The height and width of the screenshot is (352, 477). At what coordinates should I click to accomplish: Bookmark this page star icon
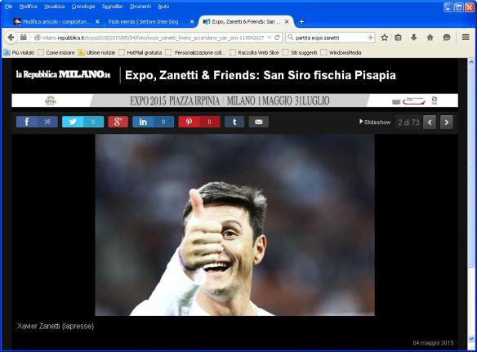tap(385, 38)
